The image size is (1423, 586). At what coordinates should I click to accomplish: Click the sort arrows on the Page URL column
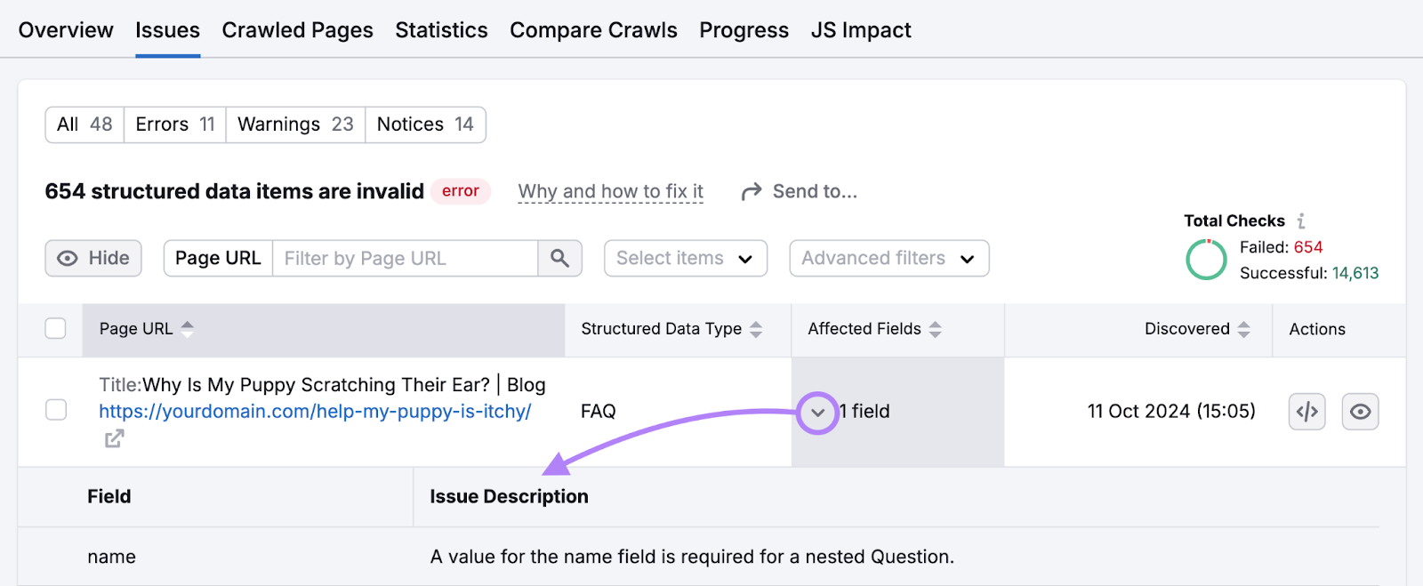pos(187,328)
